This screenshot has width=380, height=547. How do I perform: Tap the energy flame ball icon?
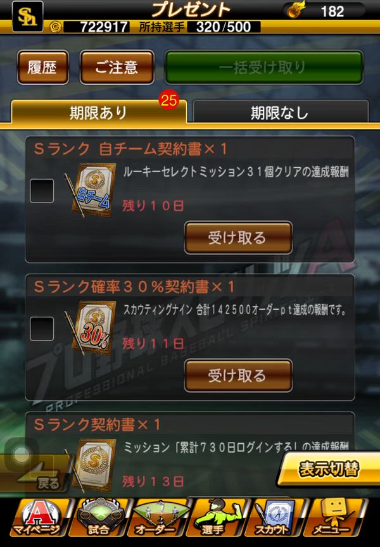[296, 9]
